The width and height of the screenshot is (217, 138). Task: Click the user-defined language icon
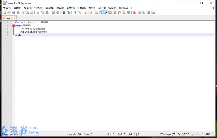(110, 12)
